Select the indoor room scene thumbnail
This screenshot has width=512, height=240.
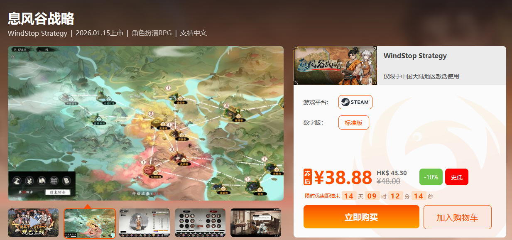(256, 223)
